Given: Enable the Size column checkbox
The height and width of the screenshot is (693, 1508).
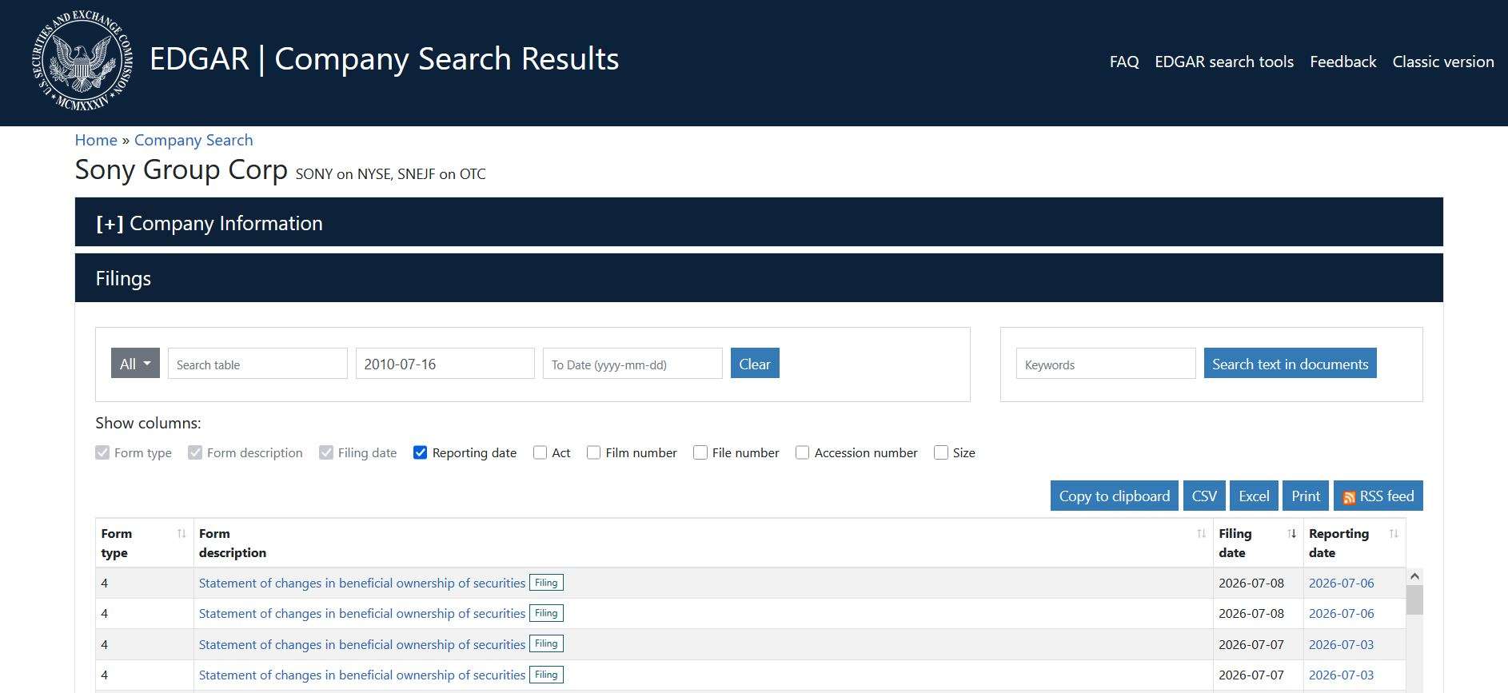Looking at the screenshot, I should [941, 452].
